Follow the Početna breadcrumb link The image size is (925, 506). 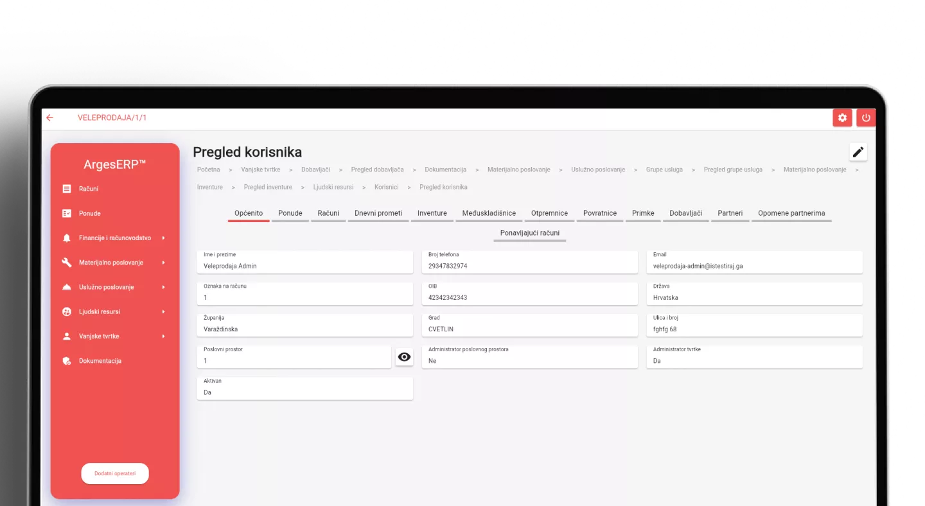(x=209, y=170)
